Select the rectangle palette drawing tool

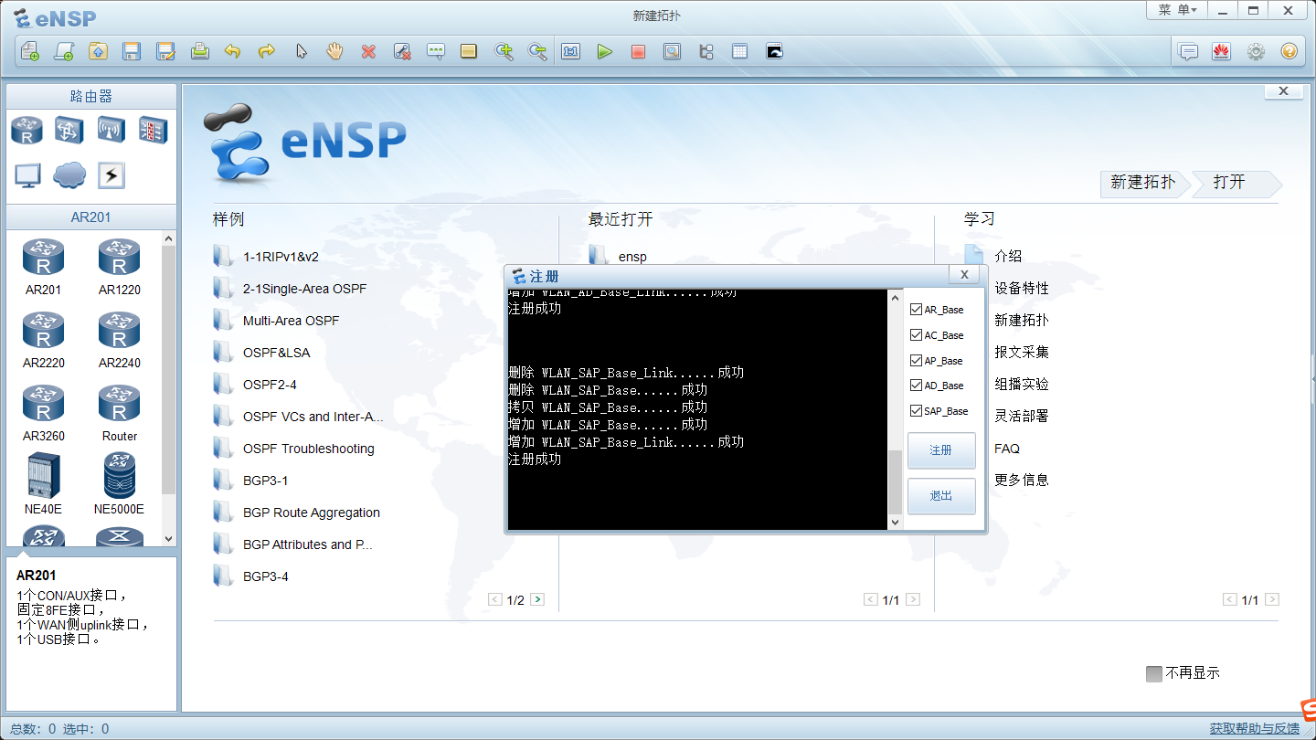coord(469,51)
